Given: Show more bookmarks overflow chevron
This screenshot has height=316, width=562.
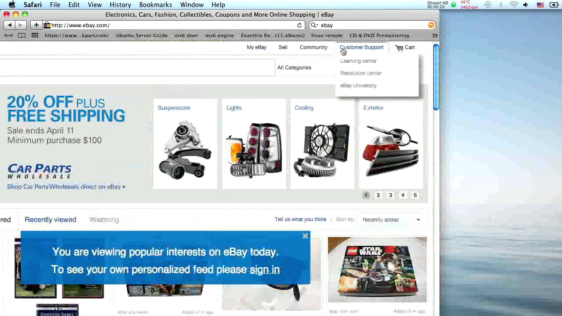Looking at the screenshot, I should (435, 36).
